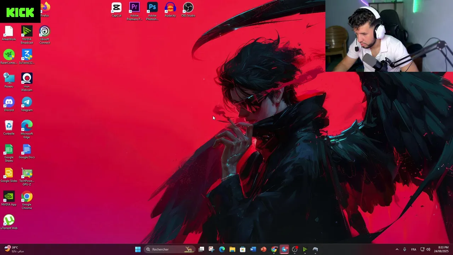Open Google Sheets desktop shortcut
453x255 pixels.
click(x=9, y=153)
